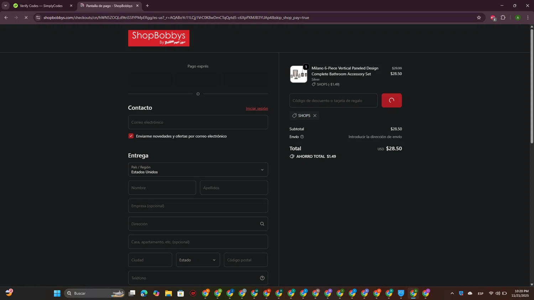Screen dimensions: 534x300
Task: Open the Wi-Fi network tray icon
Action: coord(491,293)
